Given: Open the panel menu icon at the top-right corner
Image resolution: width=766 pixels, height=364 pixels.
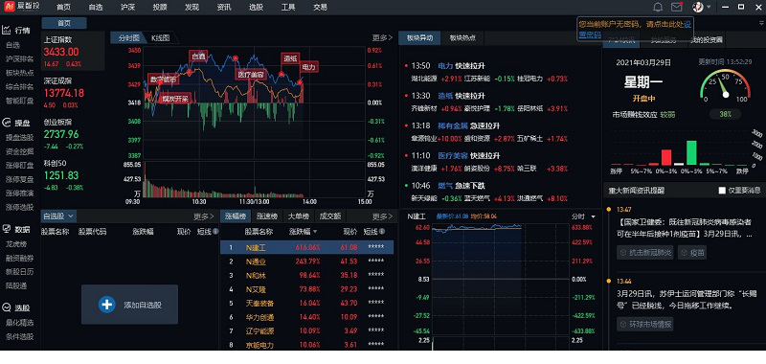Looking at the screenshot, I should (x=762, y=22).
